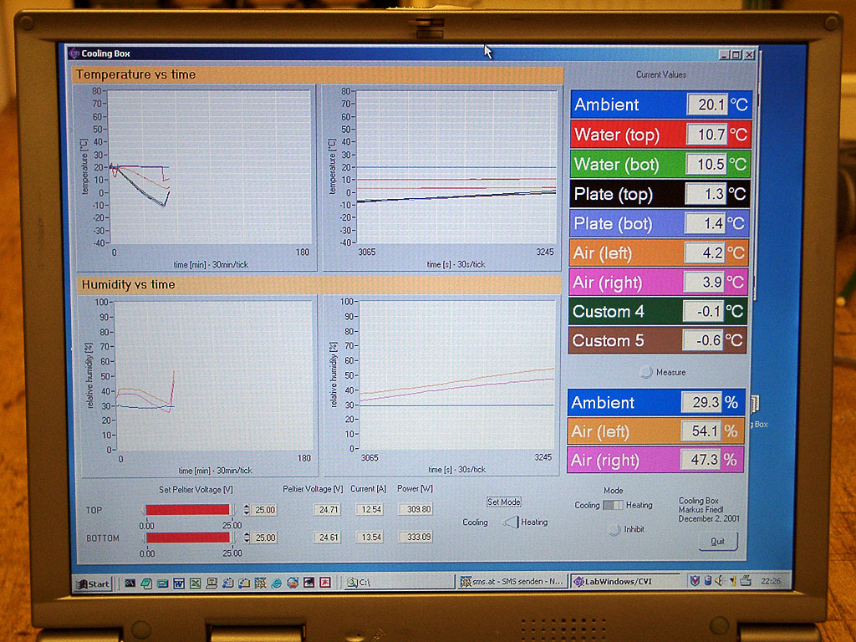Toggle the Inhibit indicator
856x642 pixels.
click(x=614, y=529)
